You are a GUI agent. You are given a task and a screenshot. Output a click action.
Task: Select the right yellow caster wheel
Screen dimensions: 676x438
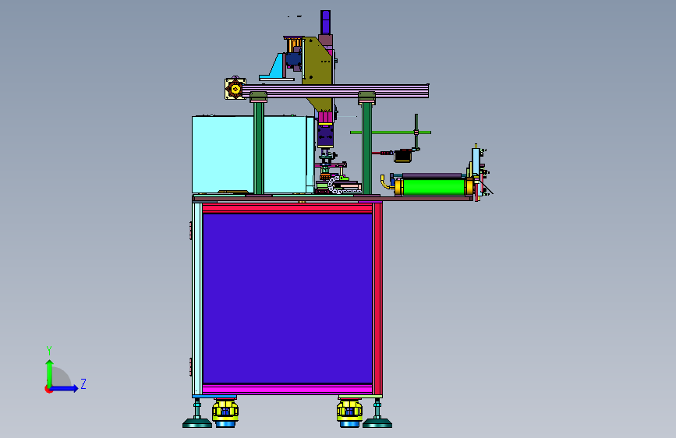(x=349, y=413)
